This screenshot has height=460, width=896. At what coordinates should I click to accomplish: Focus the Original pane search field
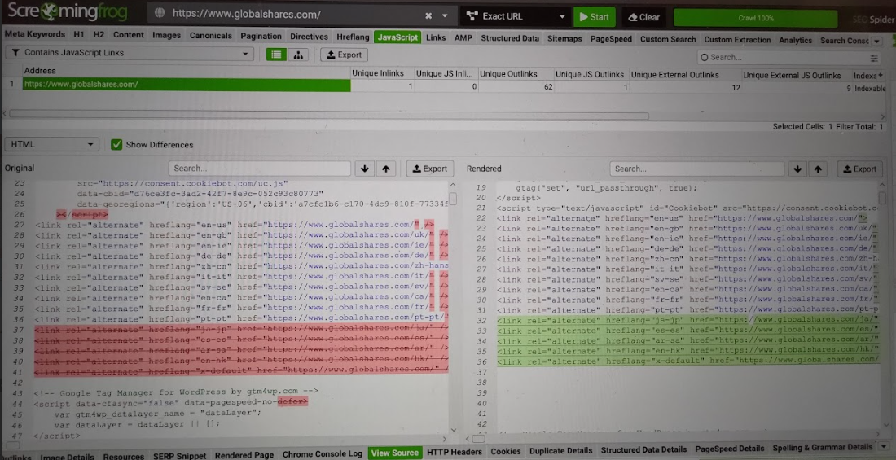point(259,169)
